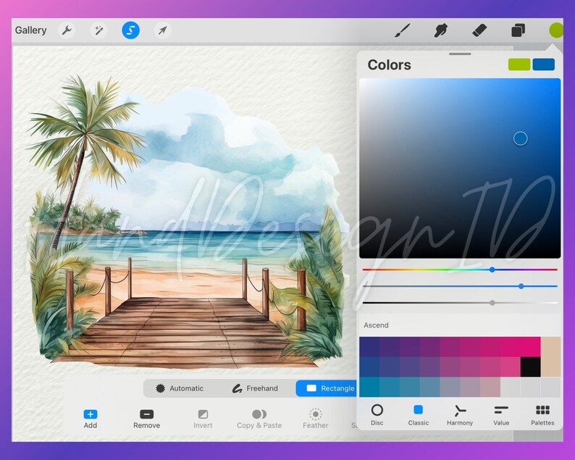Choose Automatic selection mode
The width and height of the screenshot is (575, 460).
[180, 388]
